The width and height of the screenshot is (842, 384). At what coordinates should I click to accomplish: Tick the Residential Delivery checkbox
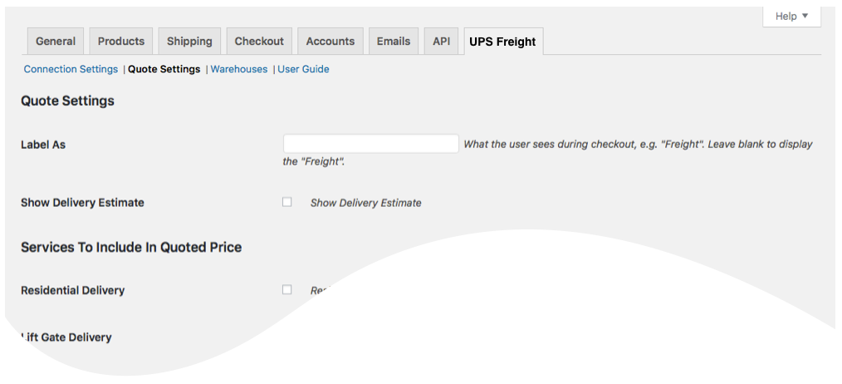pyautogui.click(x=287, y=290)
